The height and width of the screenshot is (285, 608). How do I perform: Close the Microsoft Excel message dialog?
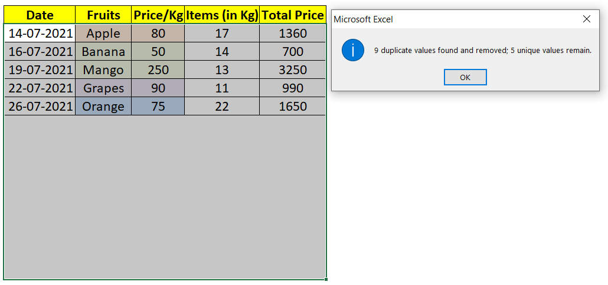[587, 19]
